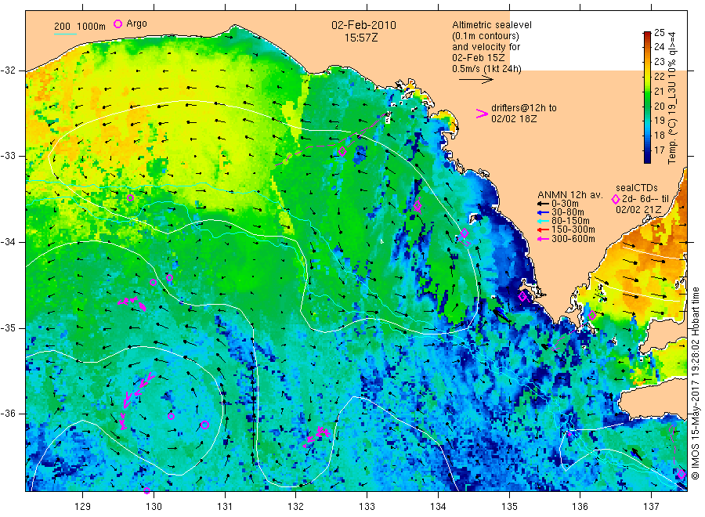Click the seal CTD diamond near 34S 134.4E
Image resolution: width=705 pixels, height=517 pixels.
pyautogui.click(x=465, y=233)
